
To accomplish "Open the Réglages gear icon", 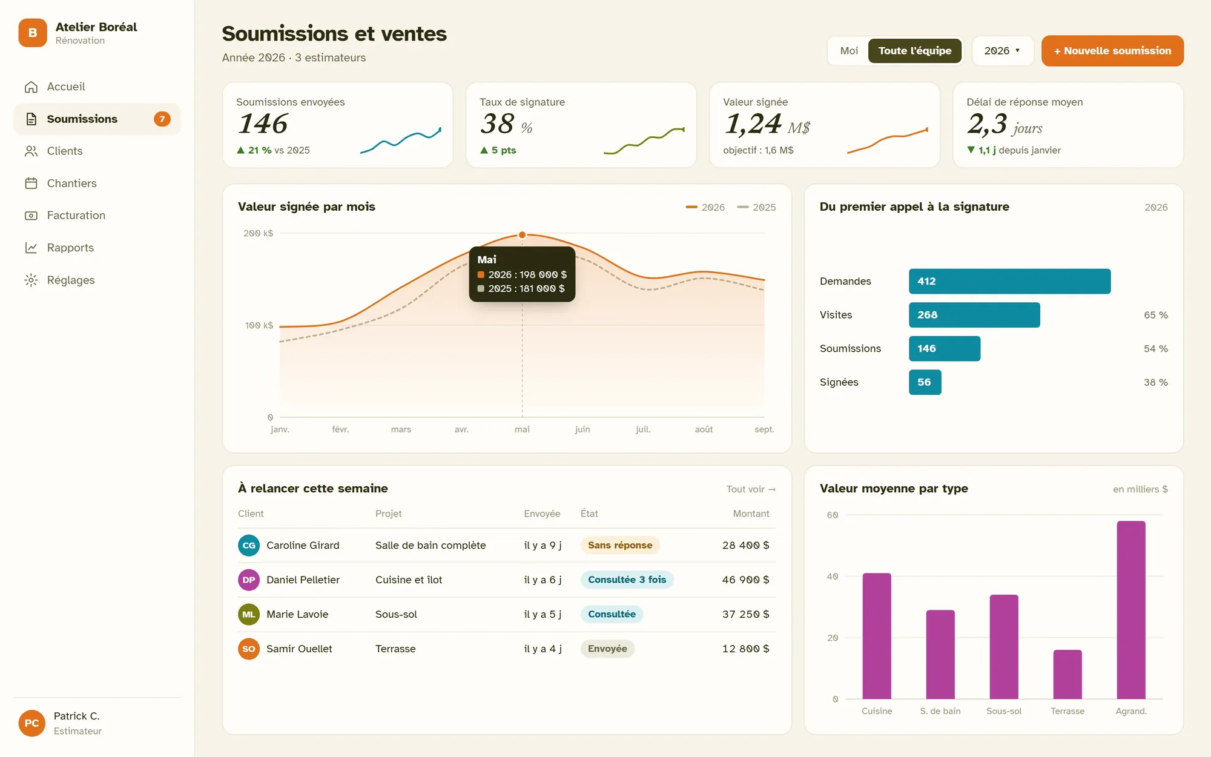I will [31, 280].
